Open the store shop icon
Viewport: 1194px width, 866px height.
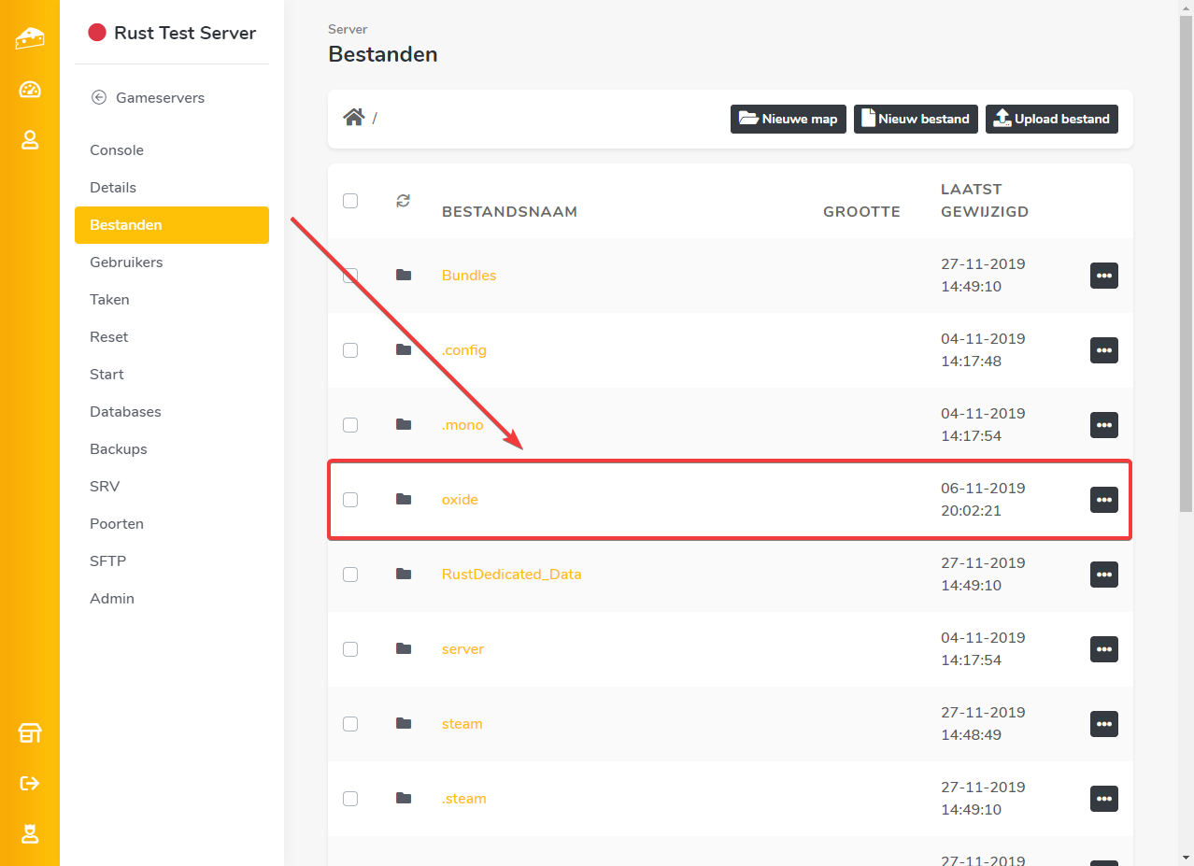[x=30, y=733]
